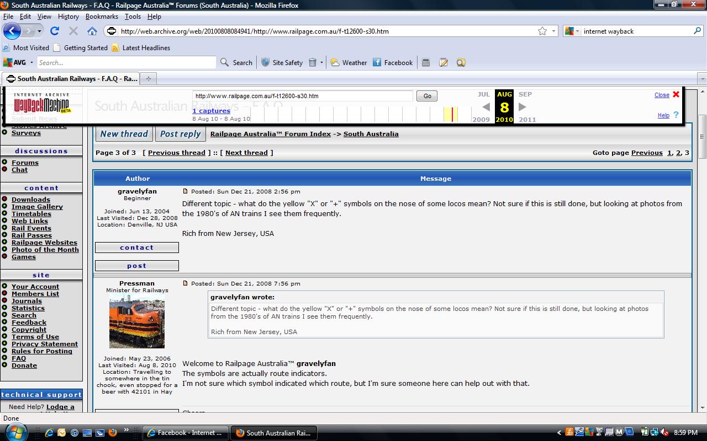Viewport: 707px width, 441px height.
Task: Click the Firefox Back navigation arrow
Action: click(12, 31)
